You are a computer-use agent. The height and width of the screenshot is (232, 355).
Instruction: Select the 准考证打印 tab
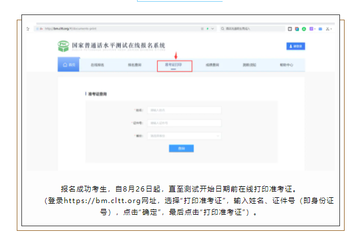pos(174,65)
